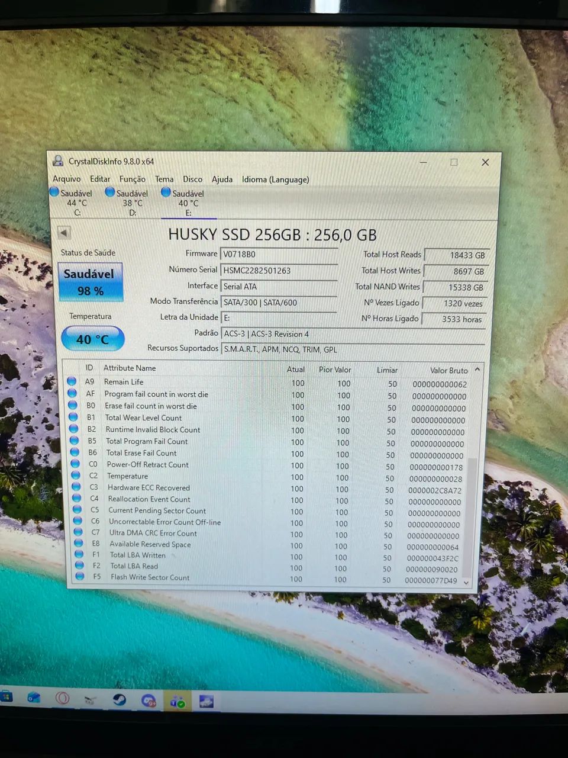Click status icon of Power-Off Retract Count

pyautogui.click(x=75, y=464)
